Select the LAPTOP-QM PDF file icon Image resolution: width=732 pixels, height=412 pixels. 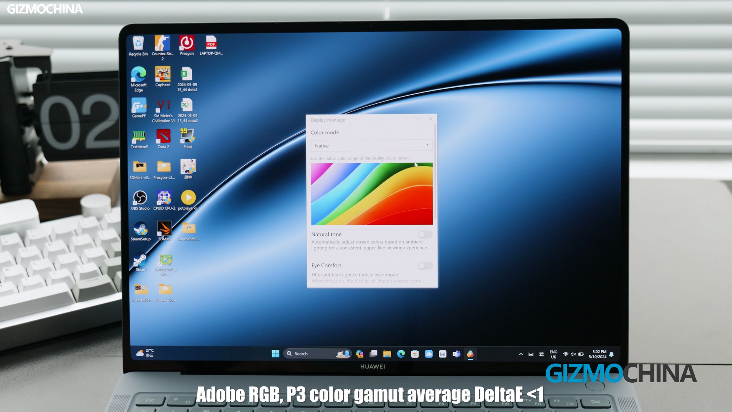211,46
